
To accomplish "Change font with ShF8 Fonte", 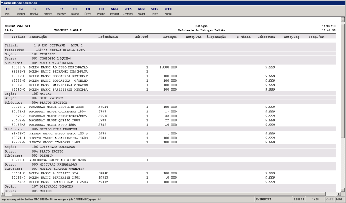I will [168, 12].
